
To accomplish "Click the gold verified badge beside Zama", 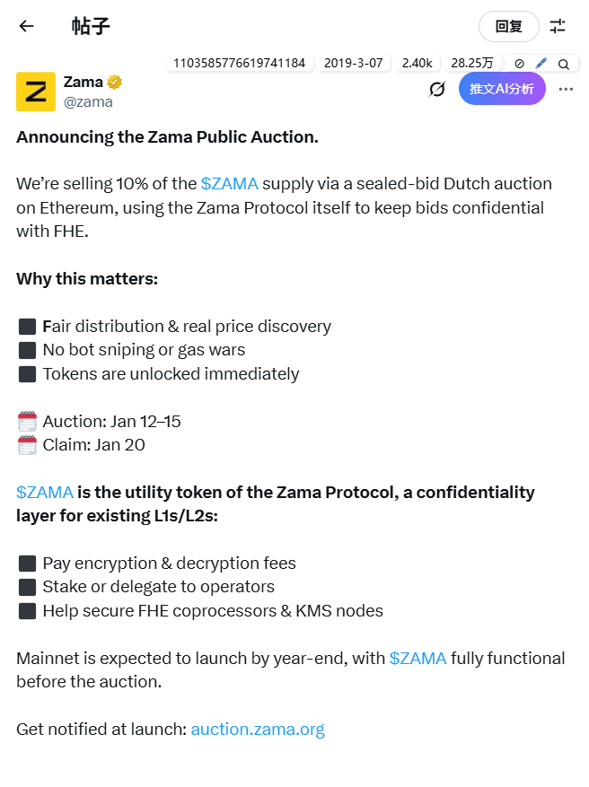I will click(x=115, y=82).
